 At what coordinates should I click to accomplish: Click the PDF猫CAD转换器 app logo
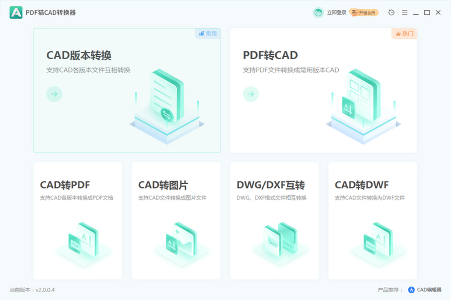tap(16, 12)
